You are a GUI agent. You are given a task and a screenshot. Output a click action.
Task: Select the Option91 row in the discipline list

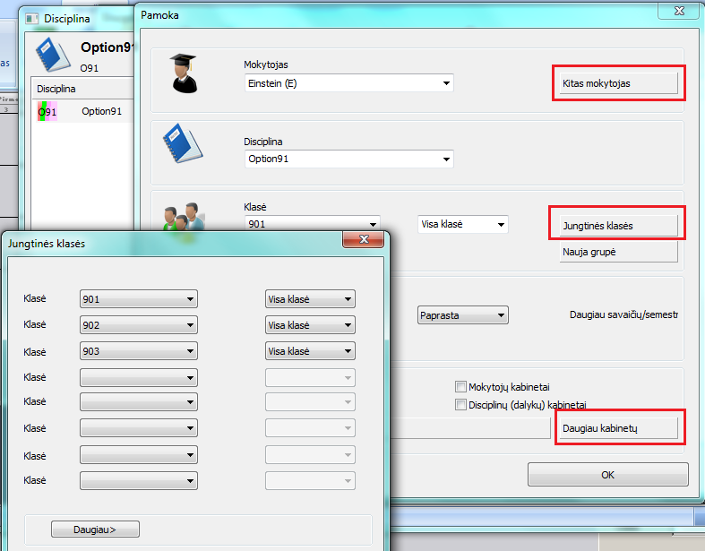pos(101,112)
